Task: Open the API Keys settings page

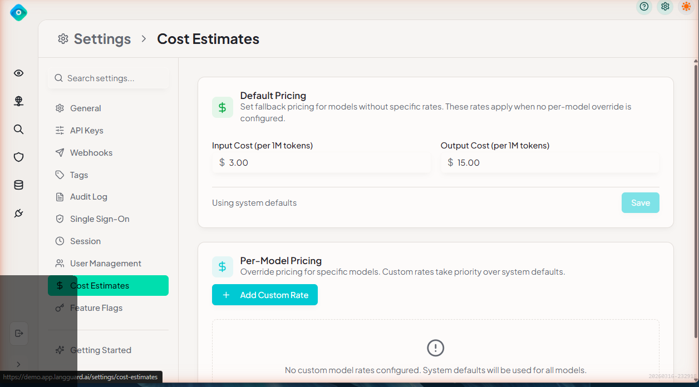Action: pyautogui.click(x=86, y=131)
